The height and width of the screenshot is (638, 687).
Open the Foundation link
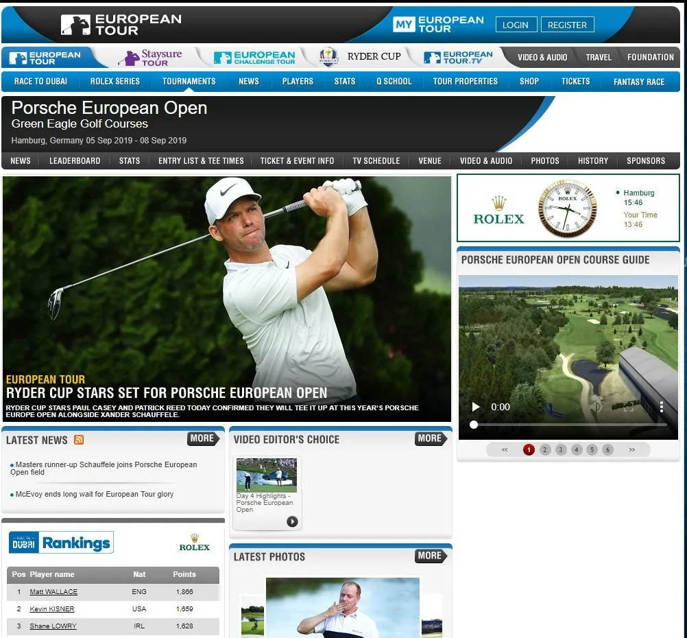click(650, 58)
